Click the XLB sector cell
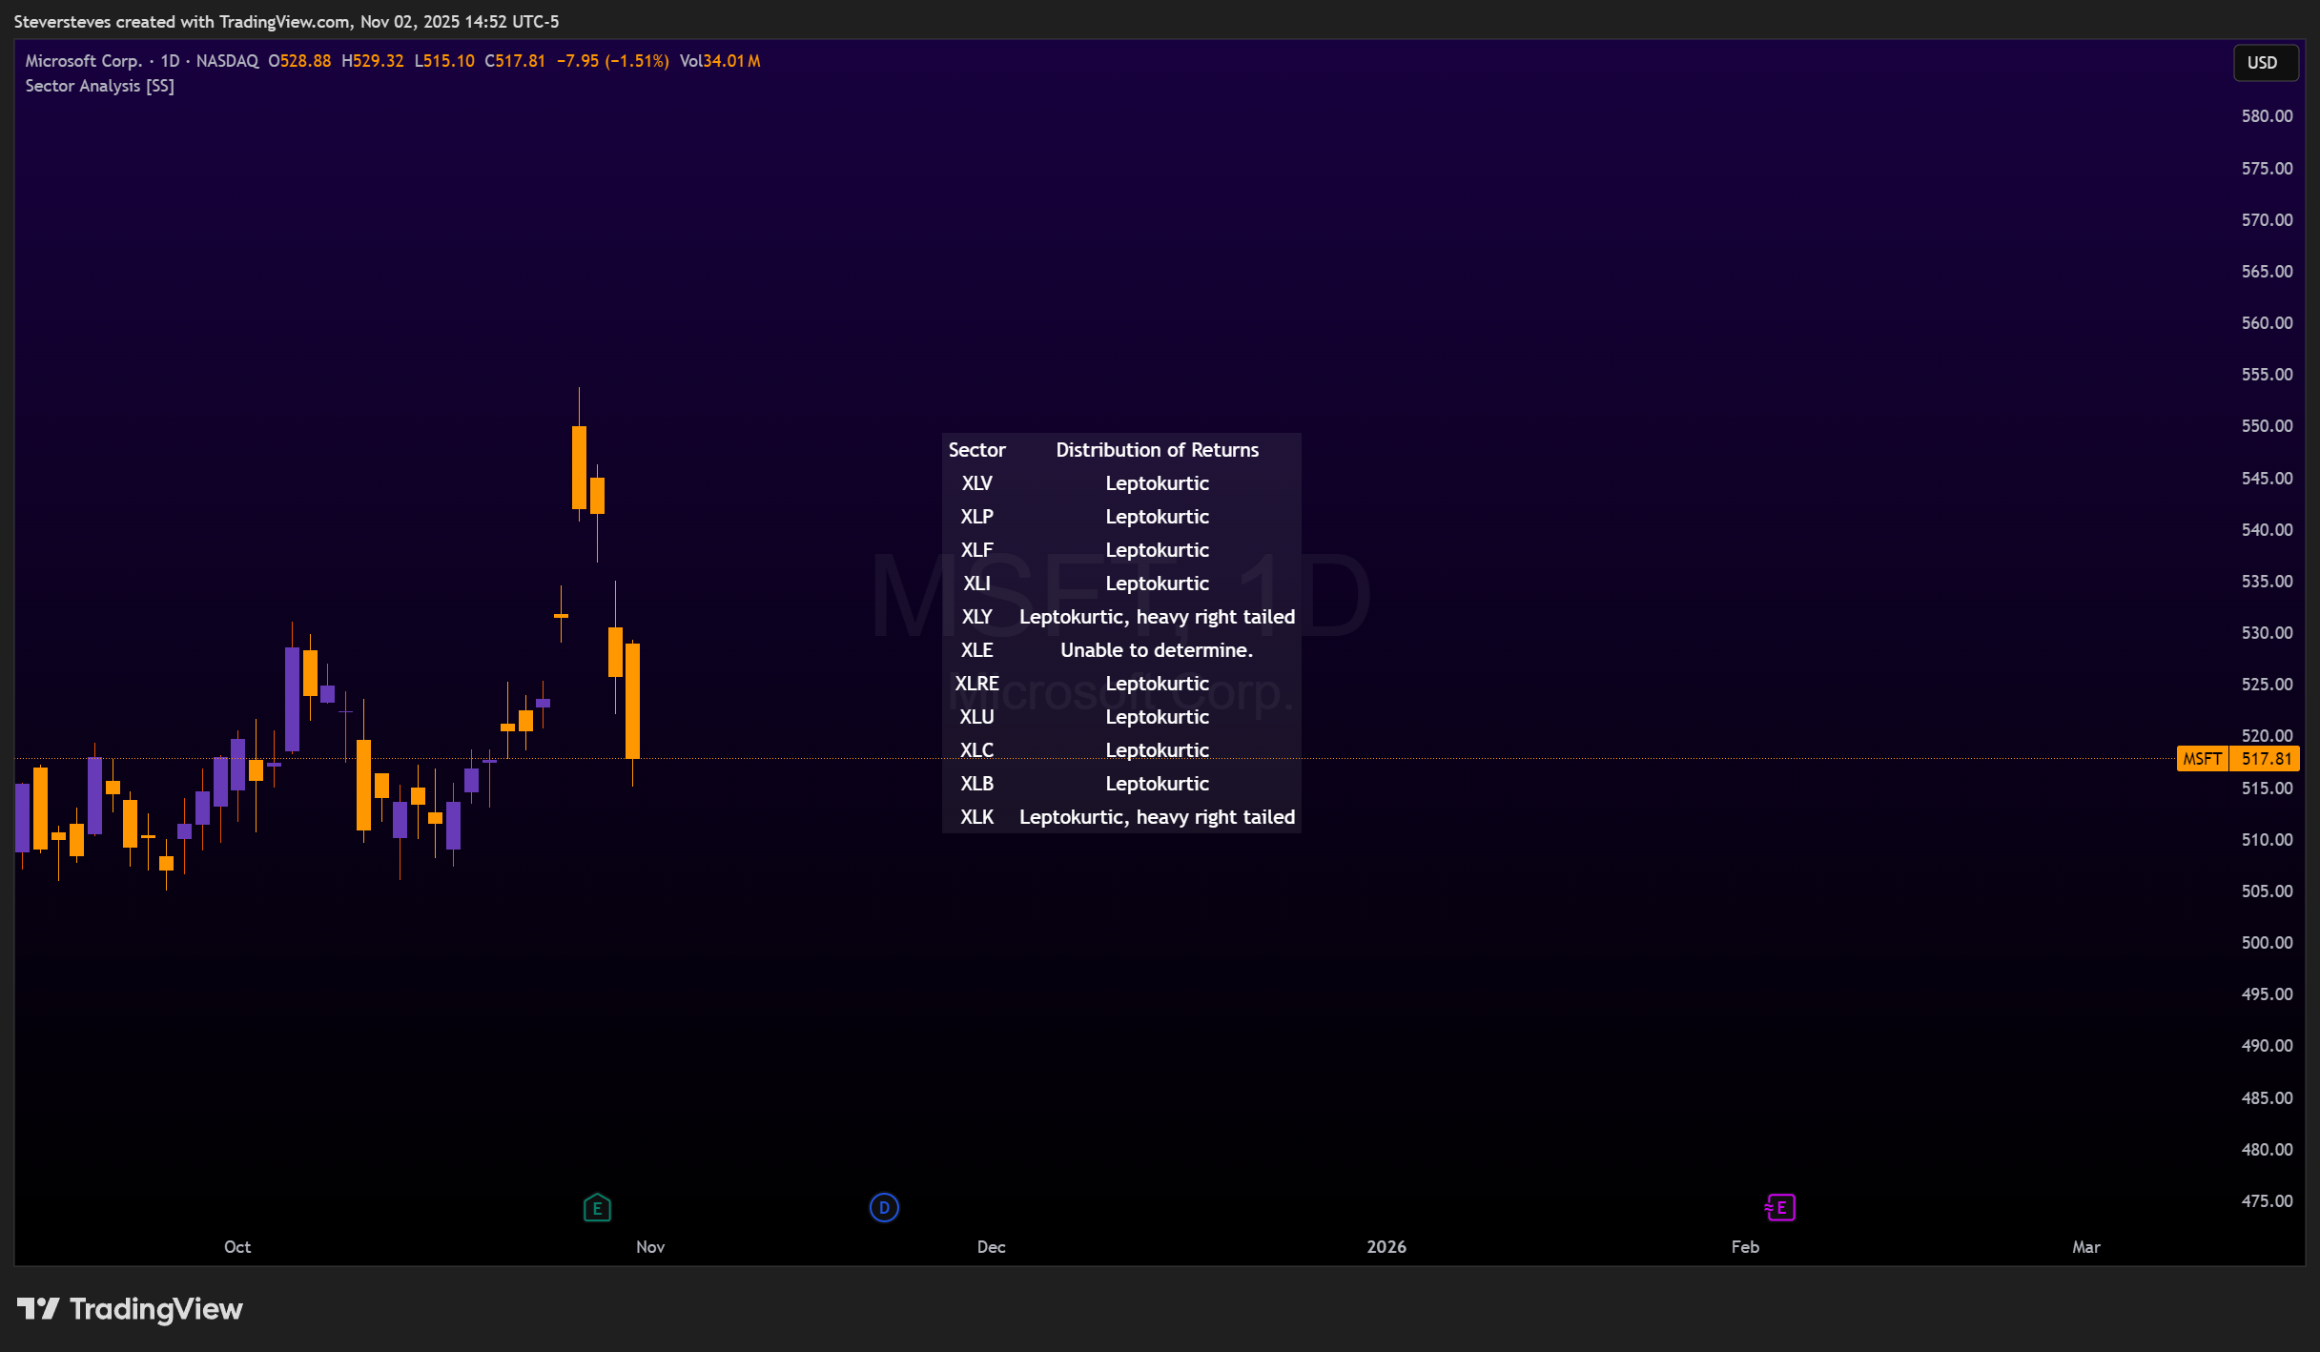 (x=976, y=784)
